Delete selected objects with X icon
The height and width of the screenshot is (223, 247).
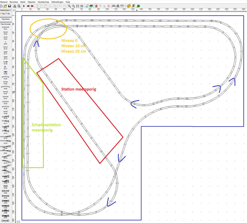[x=50, y=6]
